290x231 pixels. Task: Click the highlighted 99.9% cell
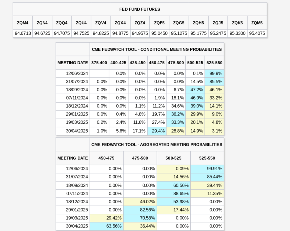[x=214, y=73]
